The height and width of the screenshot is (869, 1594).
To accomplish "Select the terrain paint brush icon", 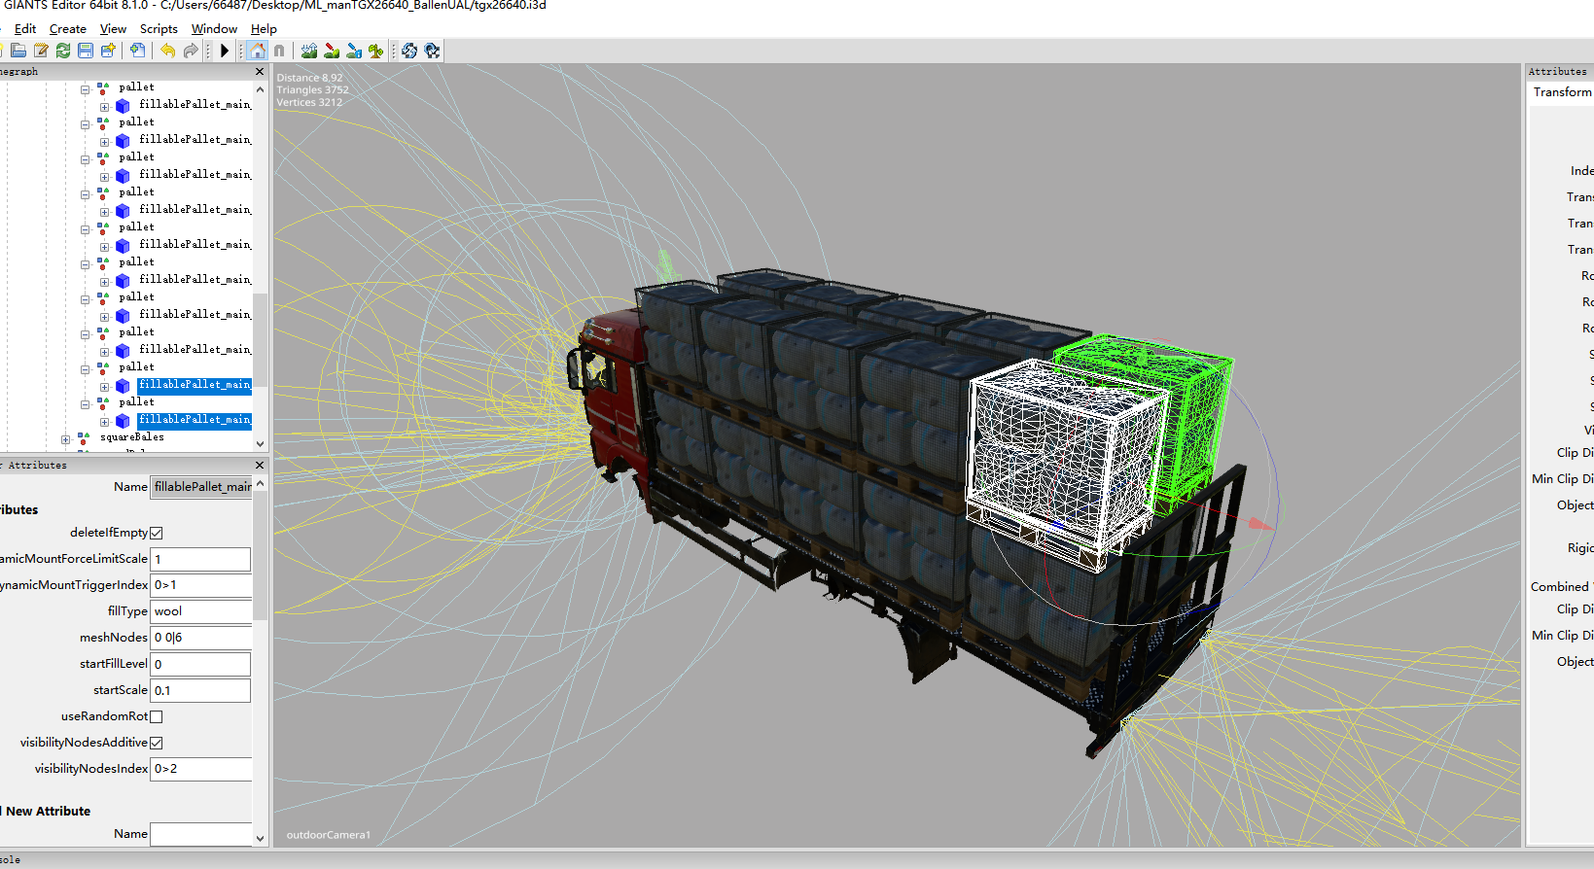I will coord(332,51).
